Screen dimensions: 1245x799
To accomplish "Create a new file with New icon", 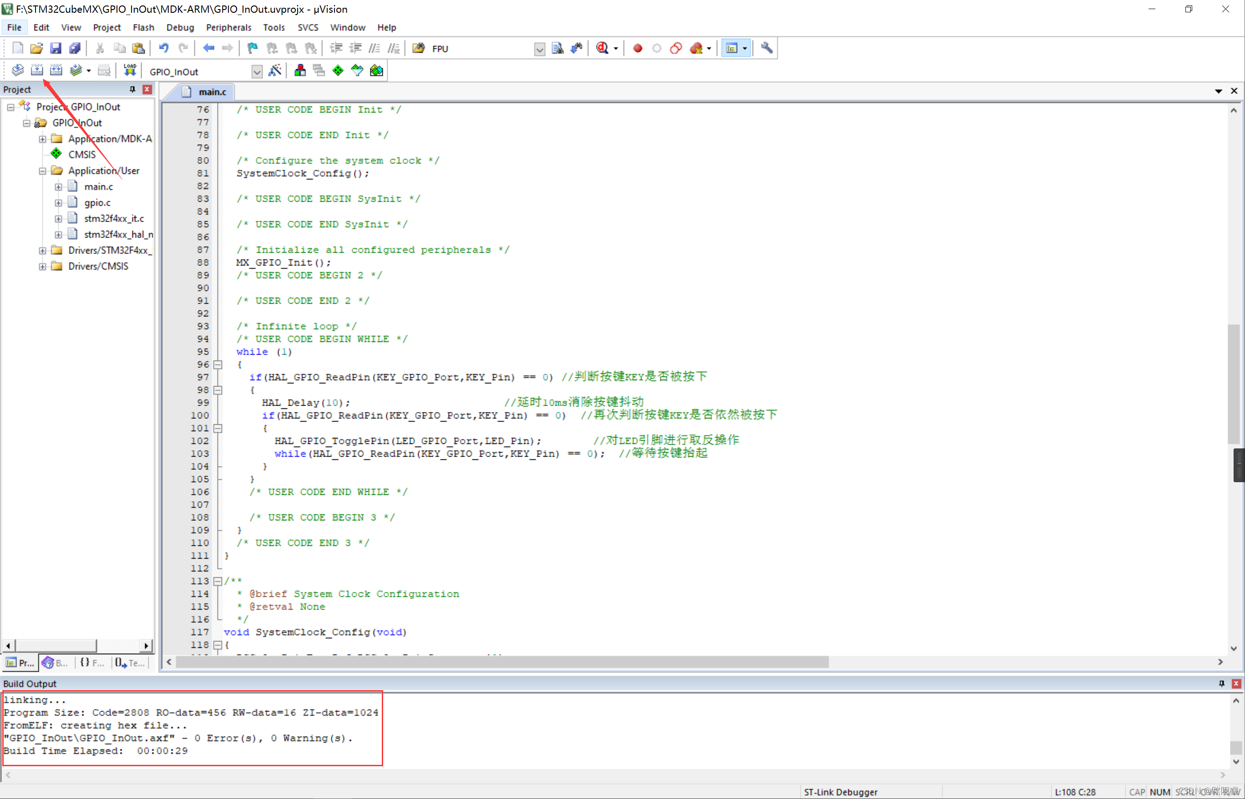I will [18, 48].
